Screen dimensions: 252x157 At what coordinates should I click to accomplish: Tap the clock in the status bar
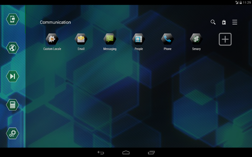[x=247, y=2]
